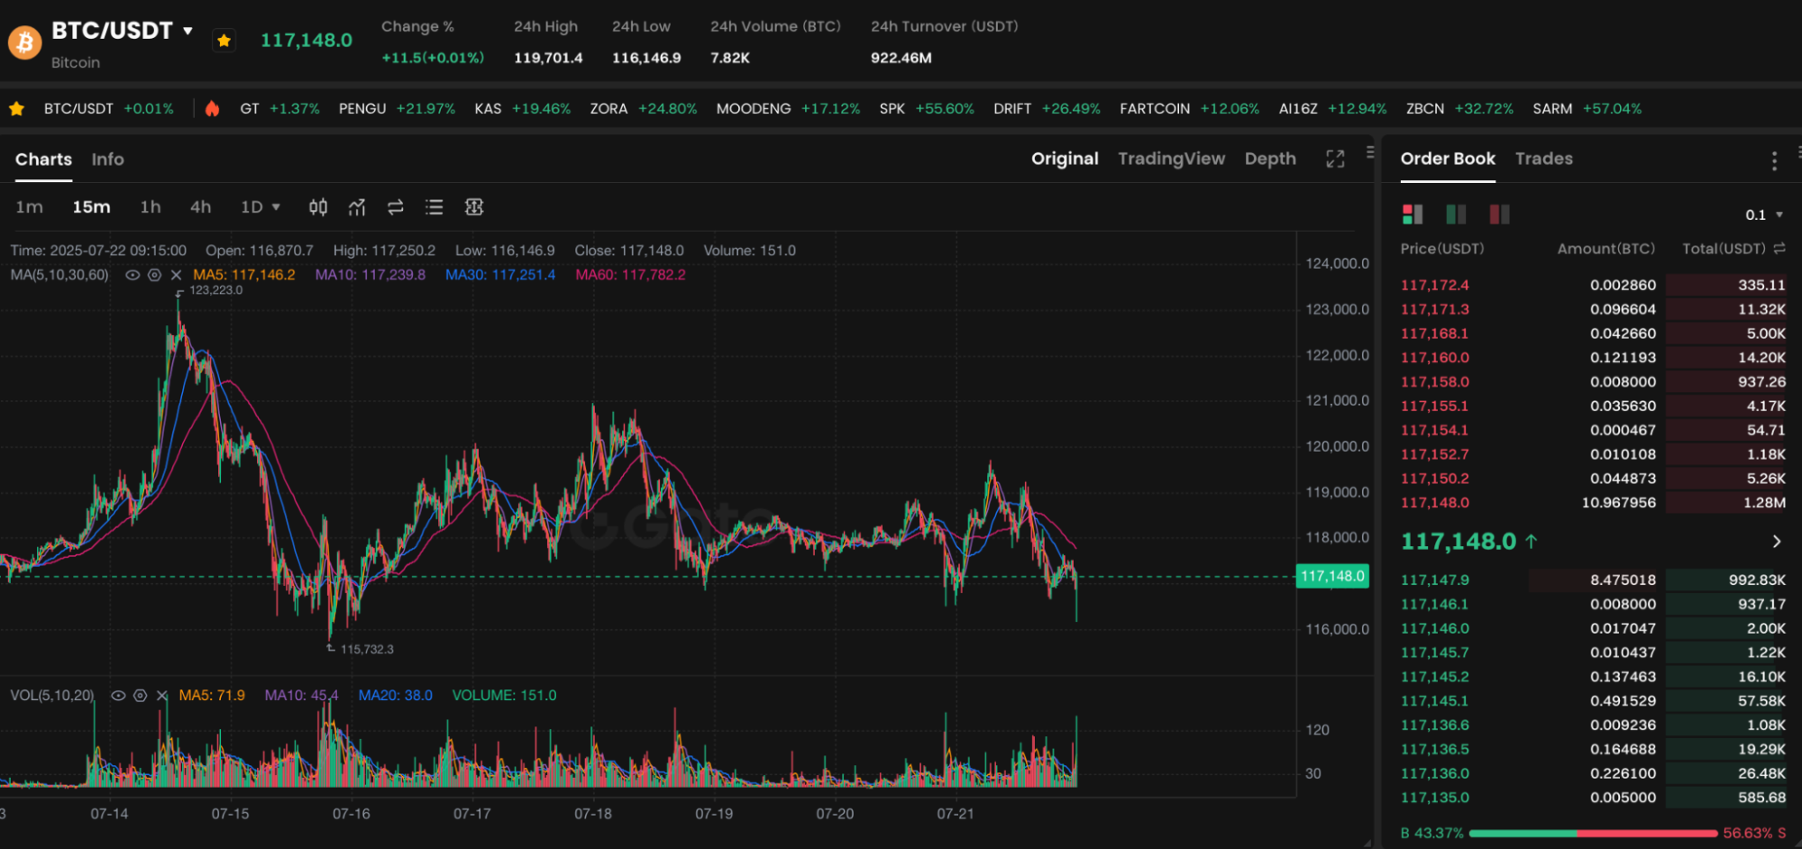This screenshot has width=1802, height=849.
Task: Set chart interval to 15m
Action: click(x=91, y=207)
